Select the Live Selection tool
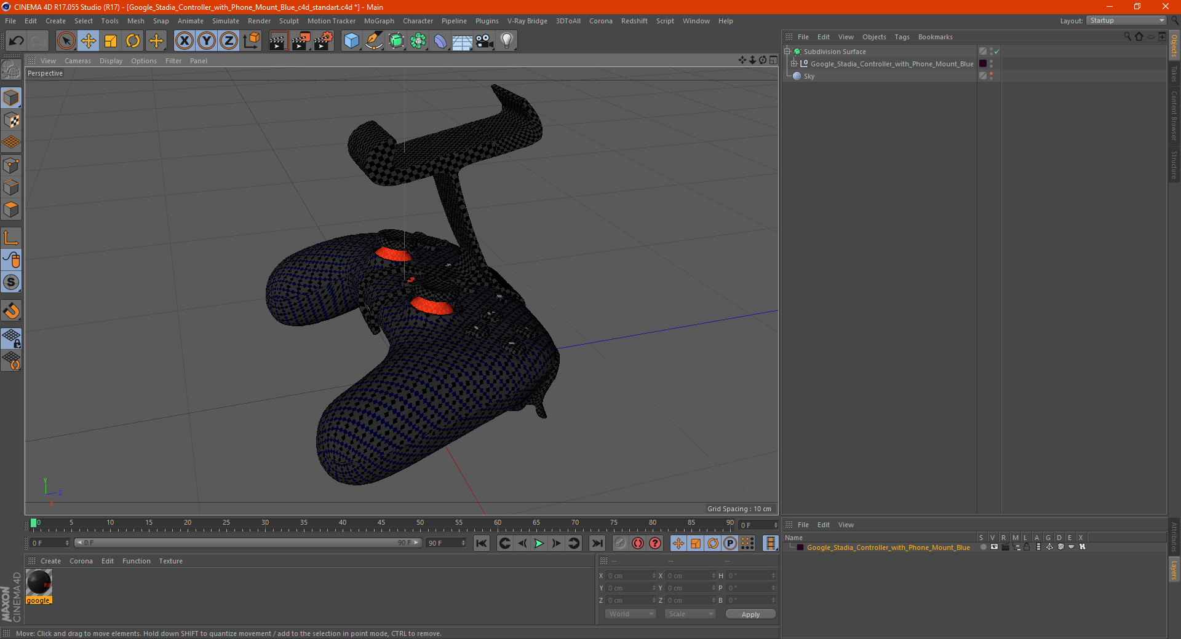The image size is (1181, 639). point(66,41)
